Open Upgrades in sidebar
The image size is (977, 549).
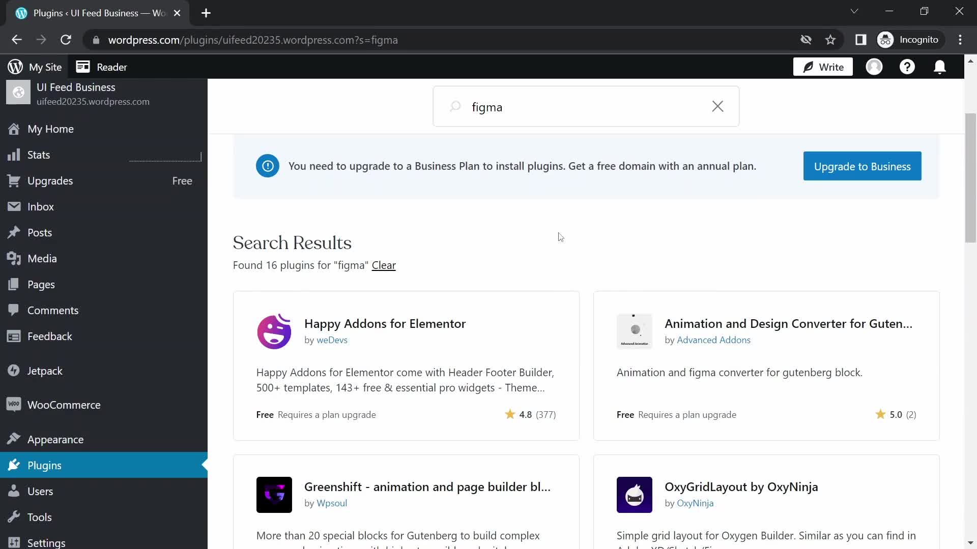click(104, 181)
